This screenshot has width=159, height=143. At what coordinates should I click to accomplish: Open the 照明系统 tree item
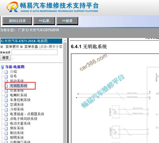coord(17,138)
